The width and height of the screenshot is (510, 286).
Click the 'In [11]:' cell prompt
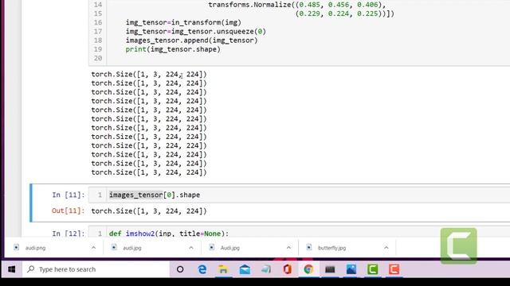pyautogui.click(x=68, y=195)
